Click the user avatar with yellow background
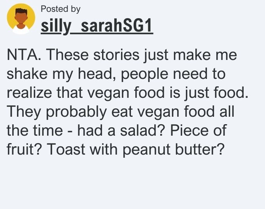The width and height of the screenshot is (265, 209). tap(21, 19)
